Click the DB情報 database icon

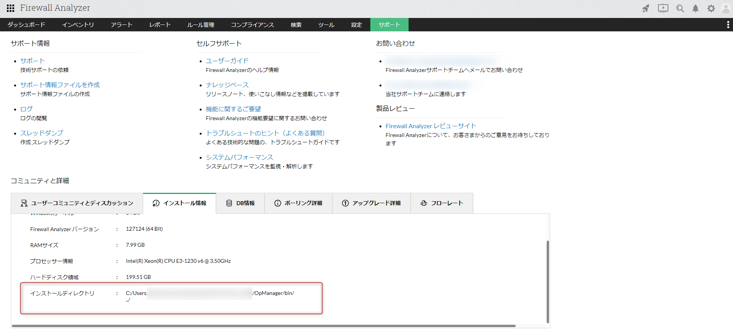coord(229,203)
